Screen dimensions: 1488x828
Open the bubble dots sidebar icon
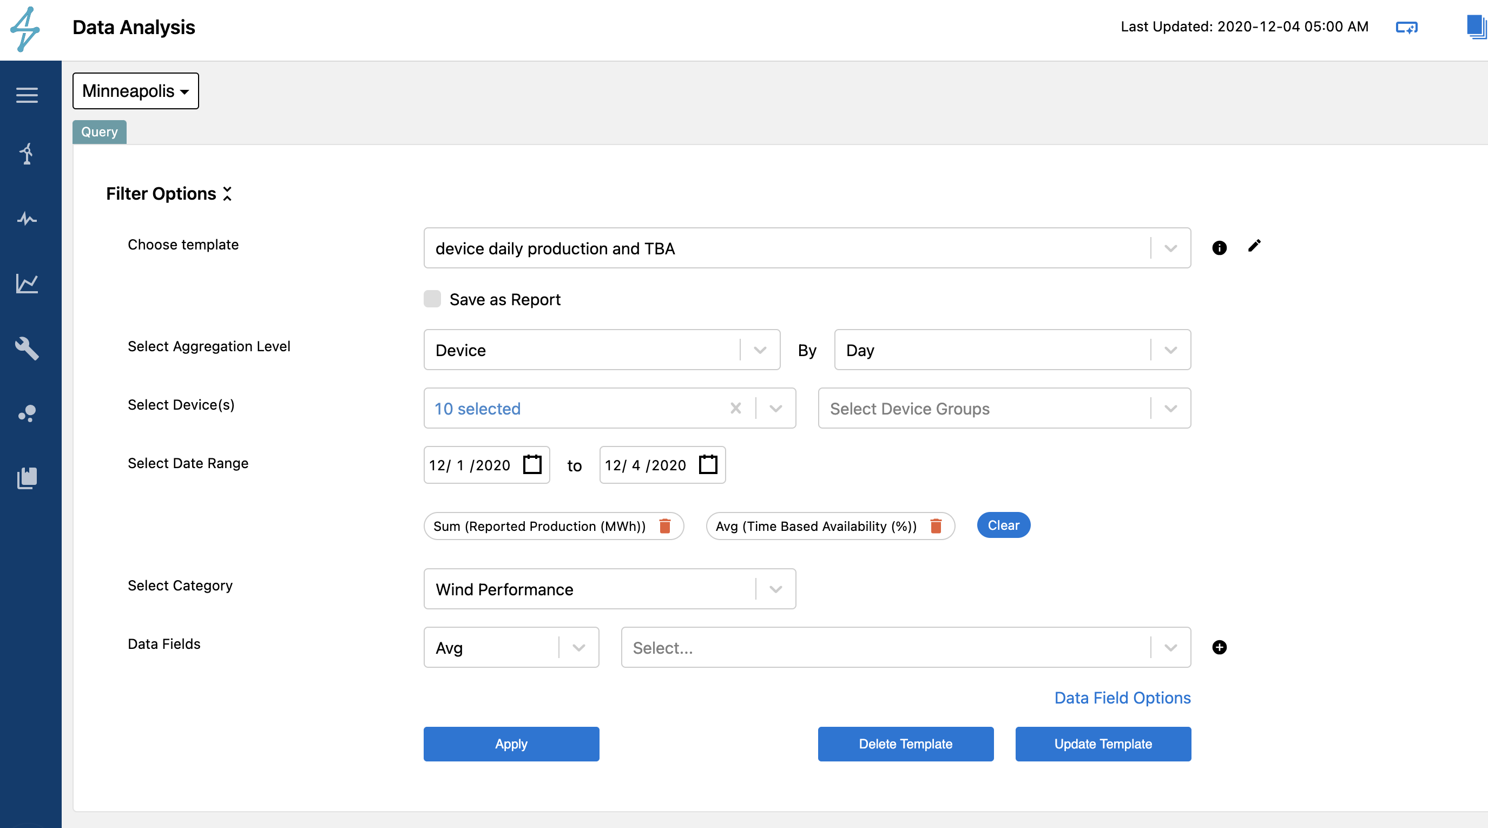tap(27, 413)
